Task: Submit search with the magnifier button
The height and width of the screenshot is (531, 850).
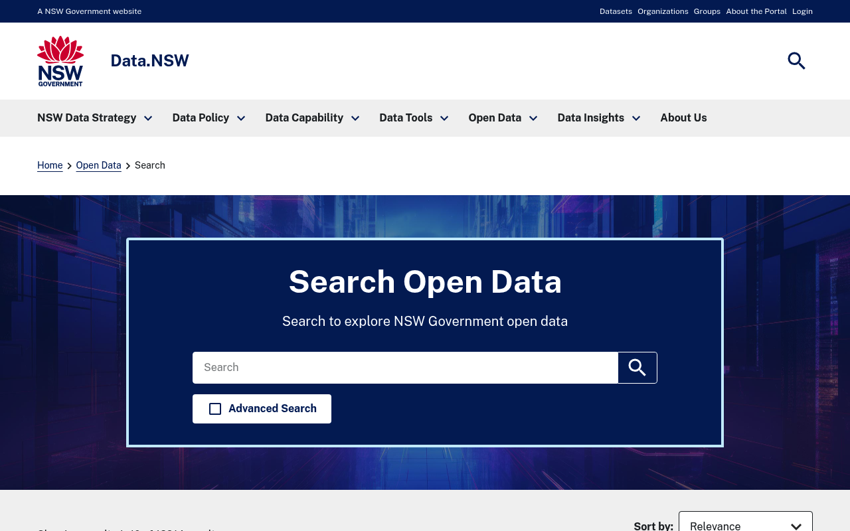Action: pos(637,368)
